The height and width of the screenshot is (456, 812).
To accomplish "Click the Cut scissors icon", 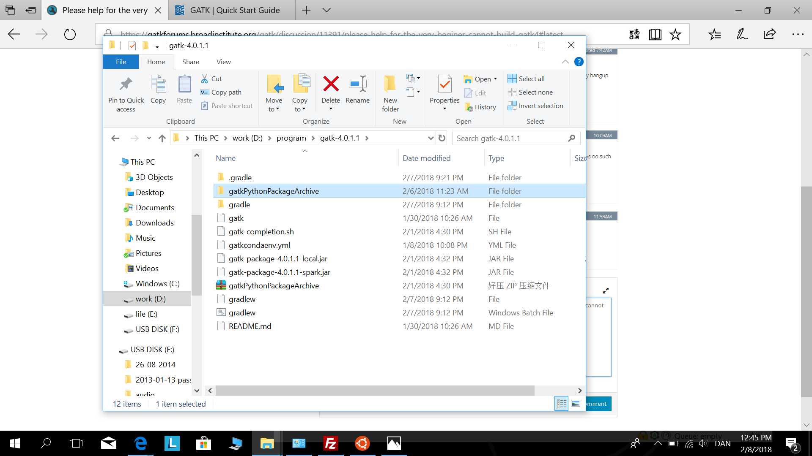I will (x=204, y=79).
